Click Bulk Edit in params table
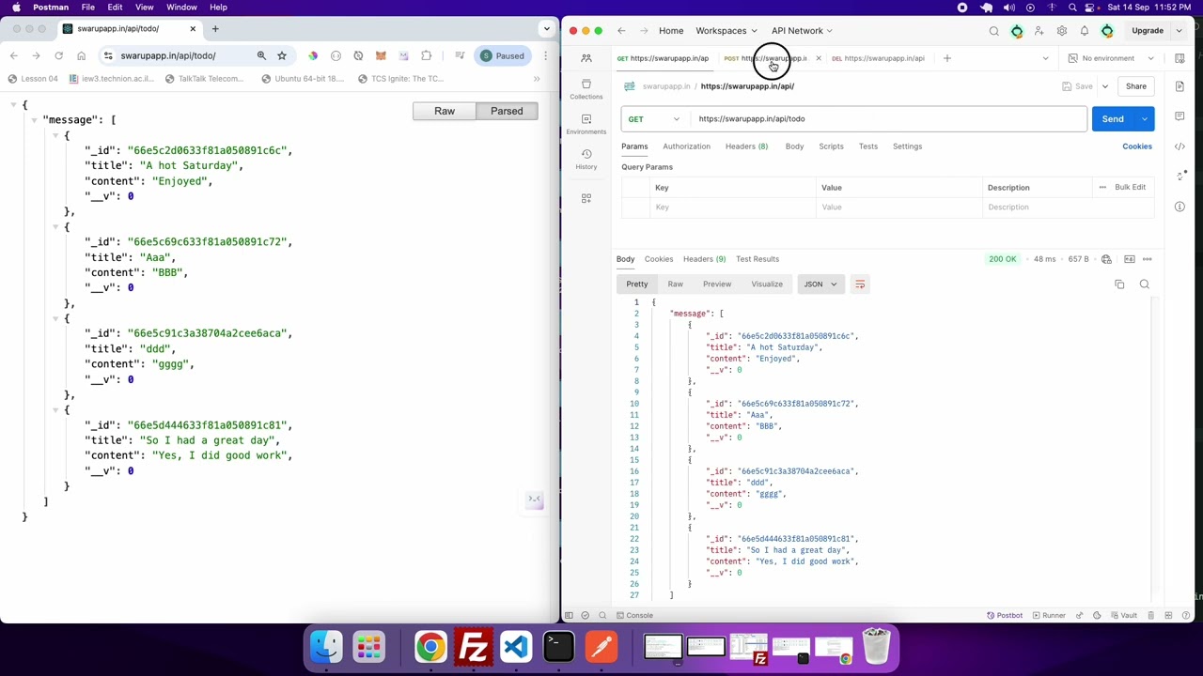The width and height of the screenshot is (1203, 676). (x=1130, y=187)
